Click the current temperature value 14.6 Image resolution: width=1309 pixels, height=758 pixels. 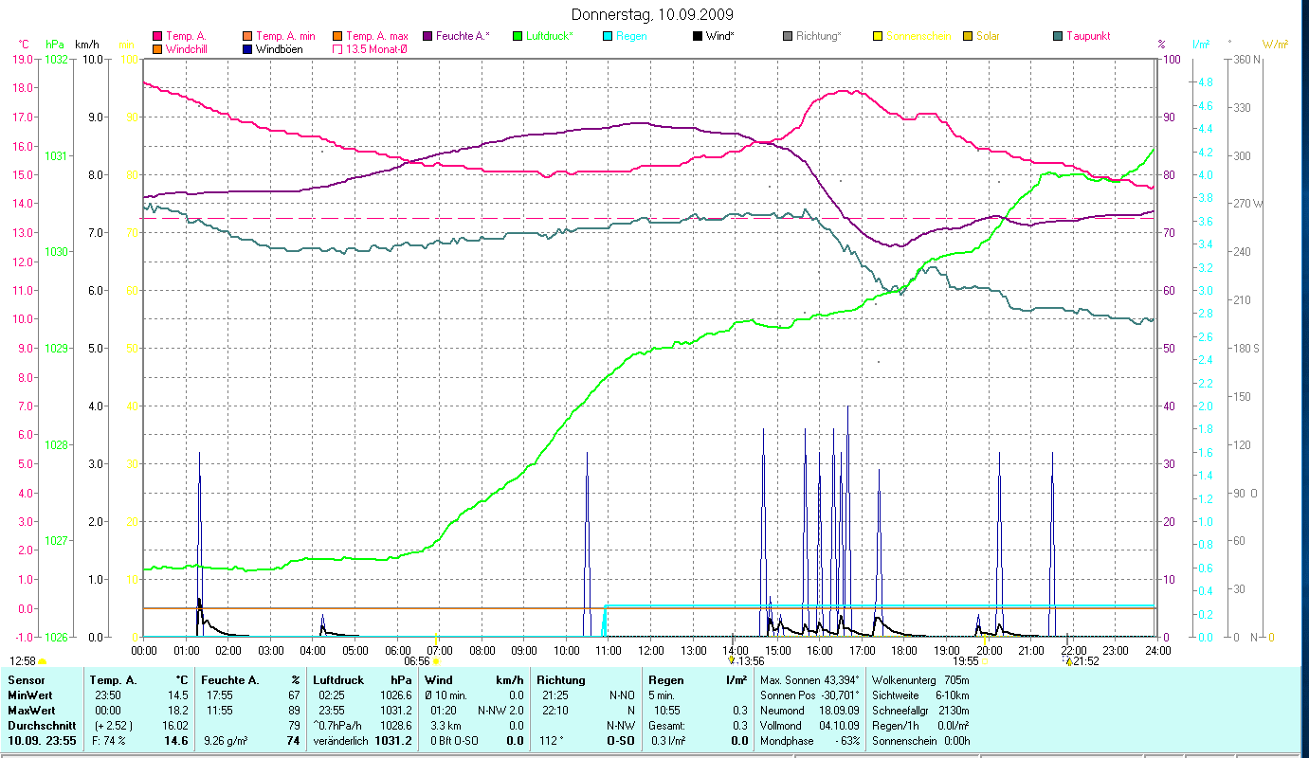point(176,741)
